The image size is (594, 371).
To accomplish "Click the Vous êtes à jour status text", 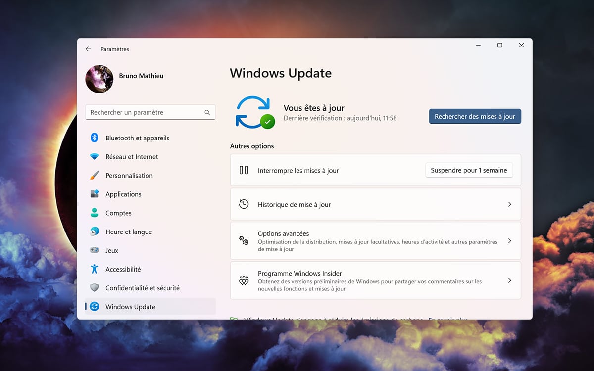I will (x=314, y=108).
